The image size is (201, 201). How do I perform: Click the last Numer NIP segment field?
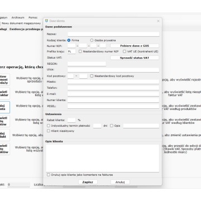tap(103, 46)
